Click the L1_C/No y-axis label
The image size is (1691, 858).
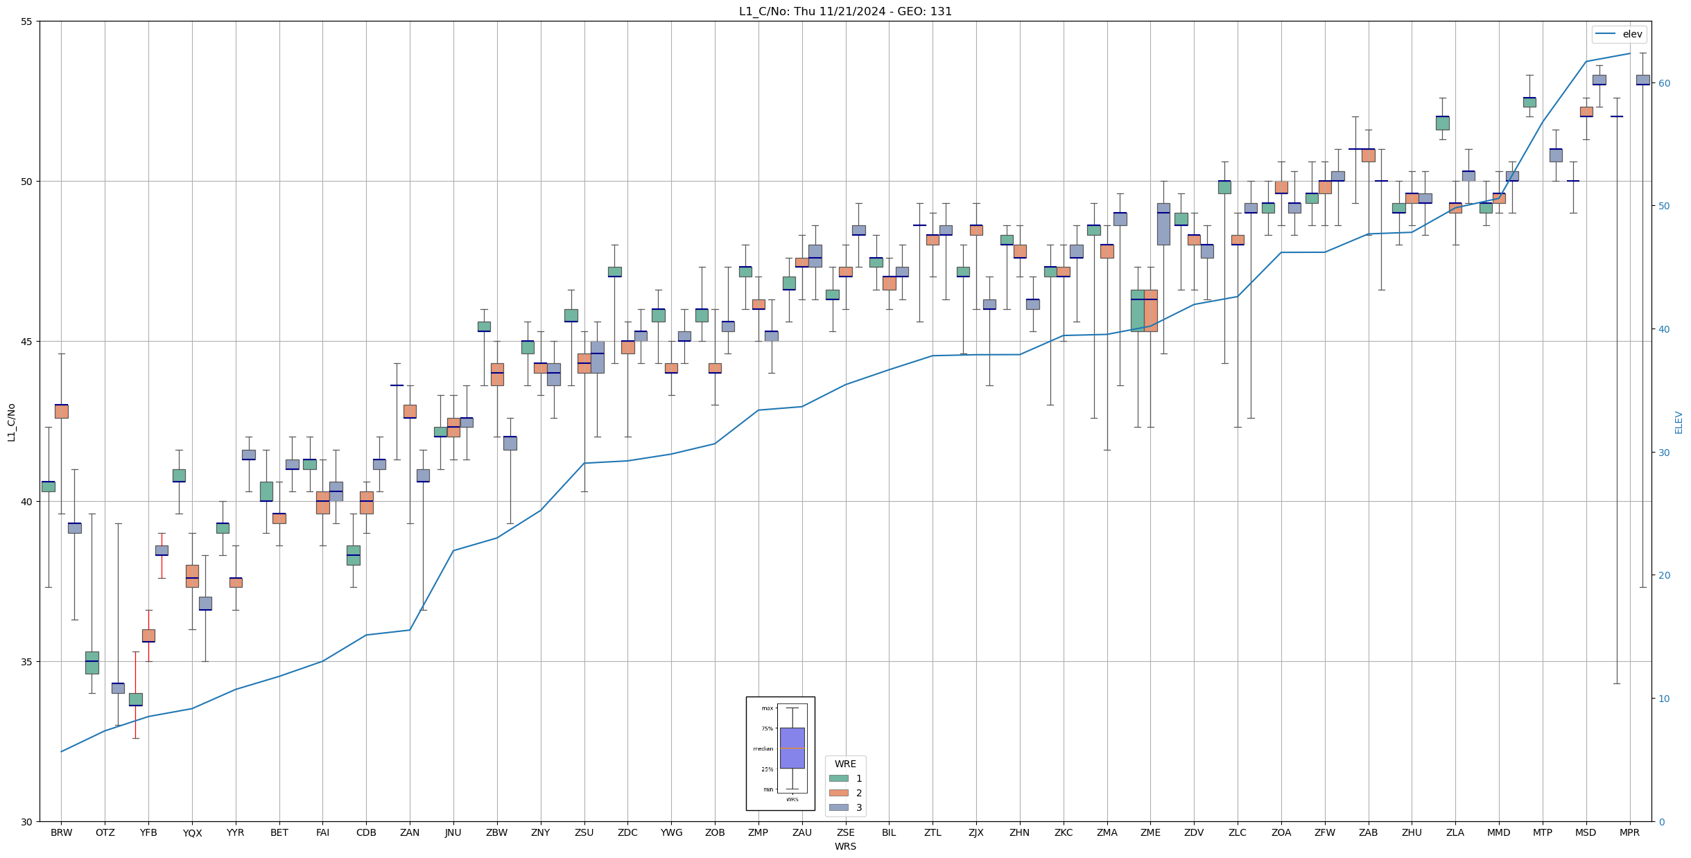[11, 422]
